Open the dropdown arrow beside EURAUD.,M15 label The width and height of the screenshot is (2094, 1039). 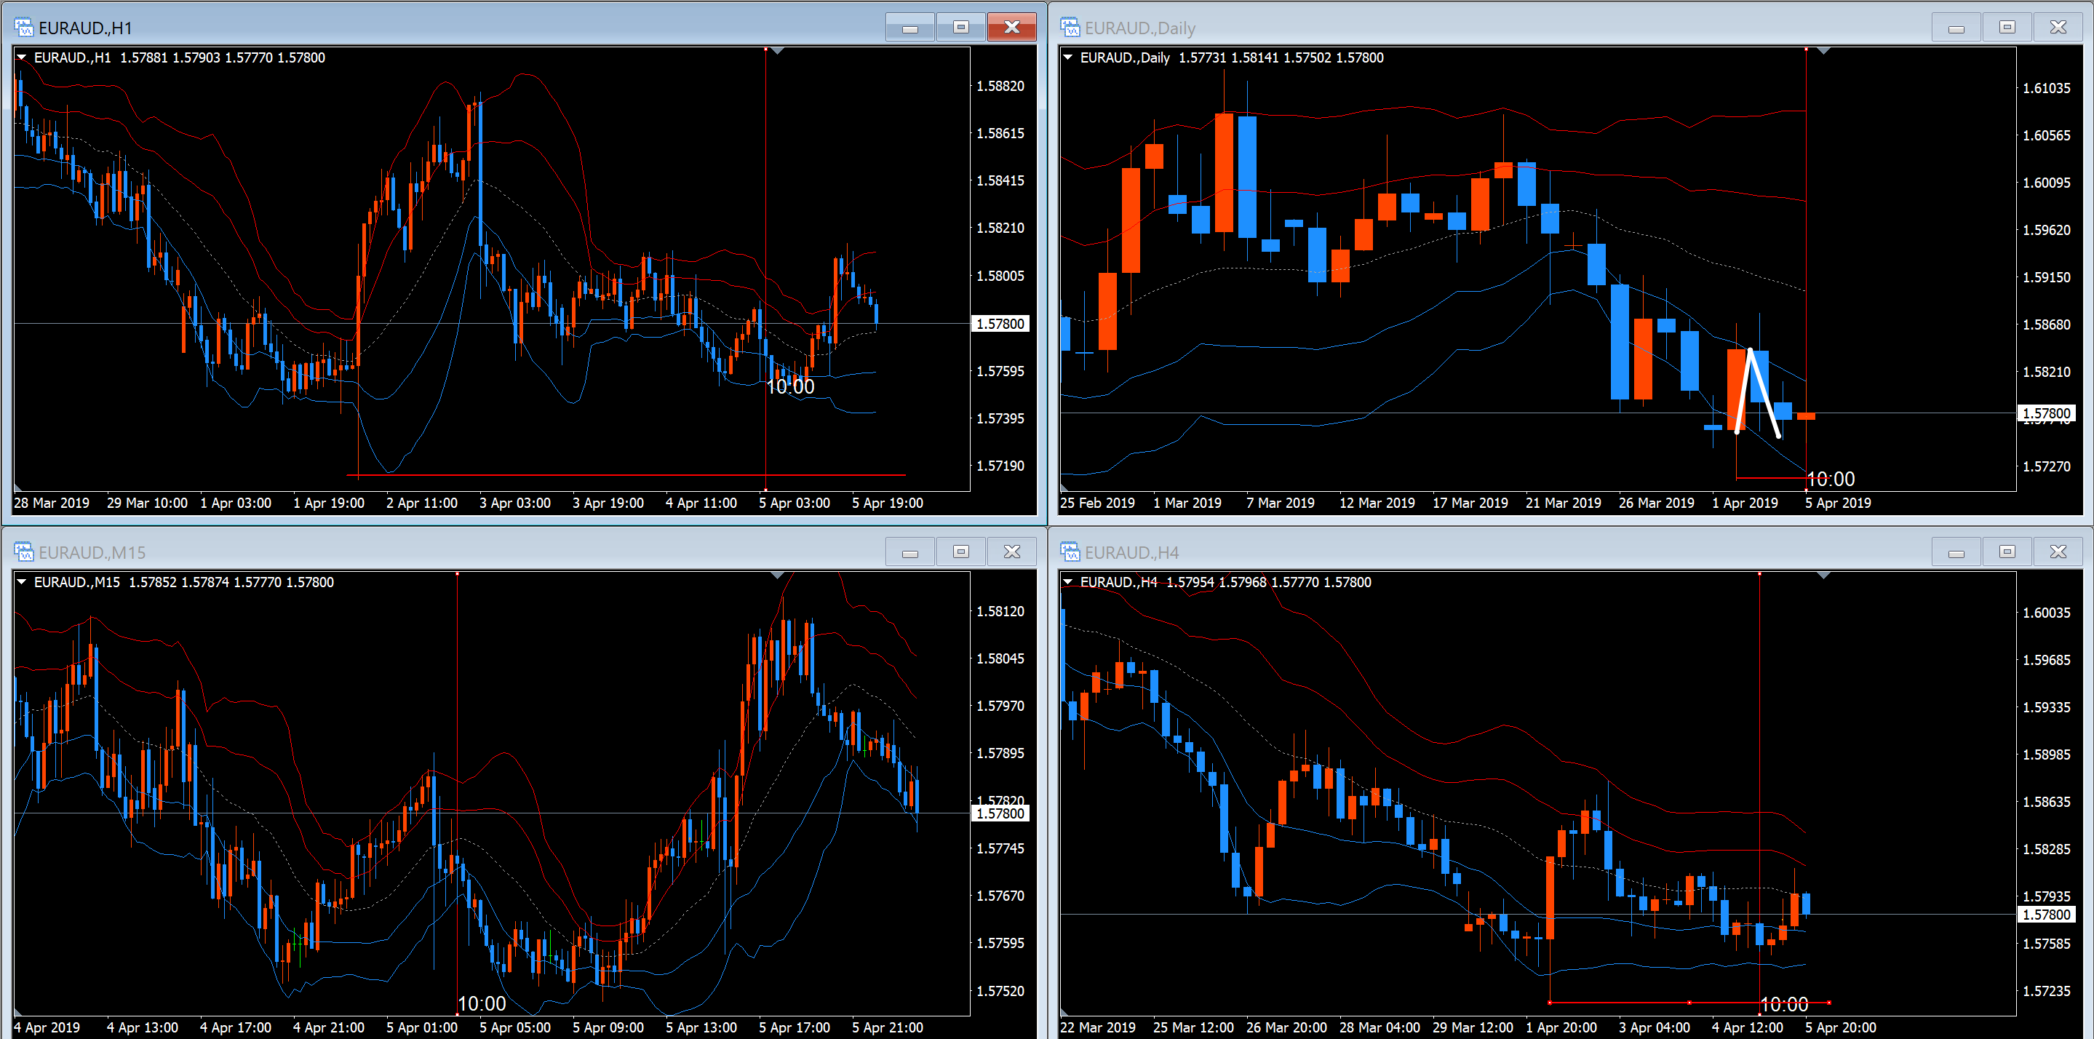point(22,582)
